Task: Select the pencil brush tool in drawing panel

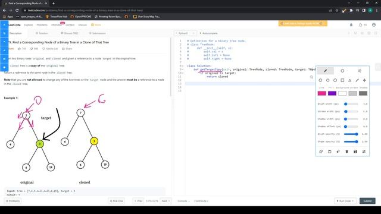Action: coord(325,71)
